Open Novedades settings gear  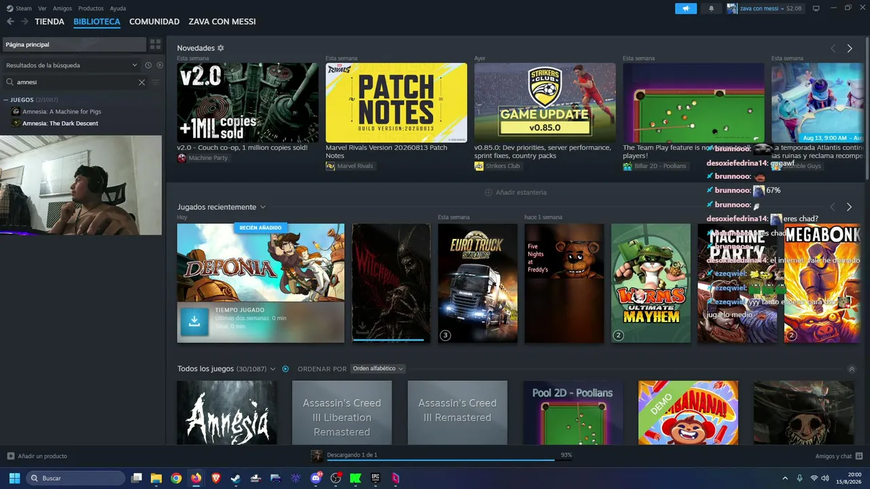pos(220,48)
